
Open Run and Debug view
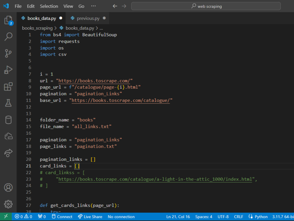(8, 70)
